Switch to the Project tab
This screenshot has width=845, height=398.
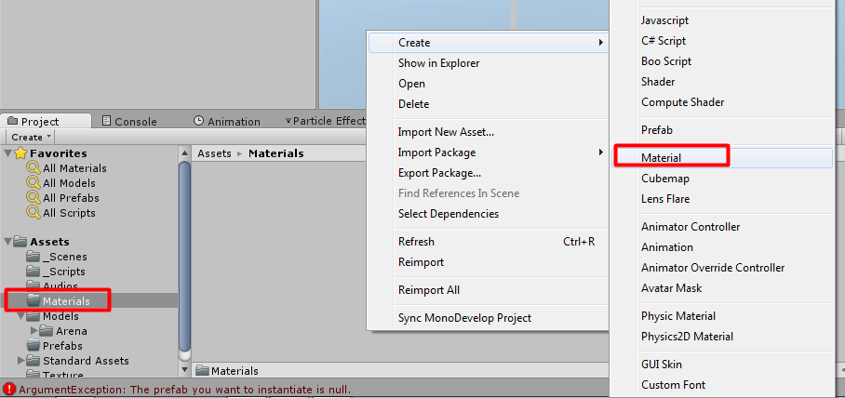click(46, 121)
